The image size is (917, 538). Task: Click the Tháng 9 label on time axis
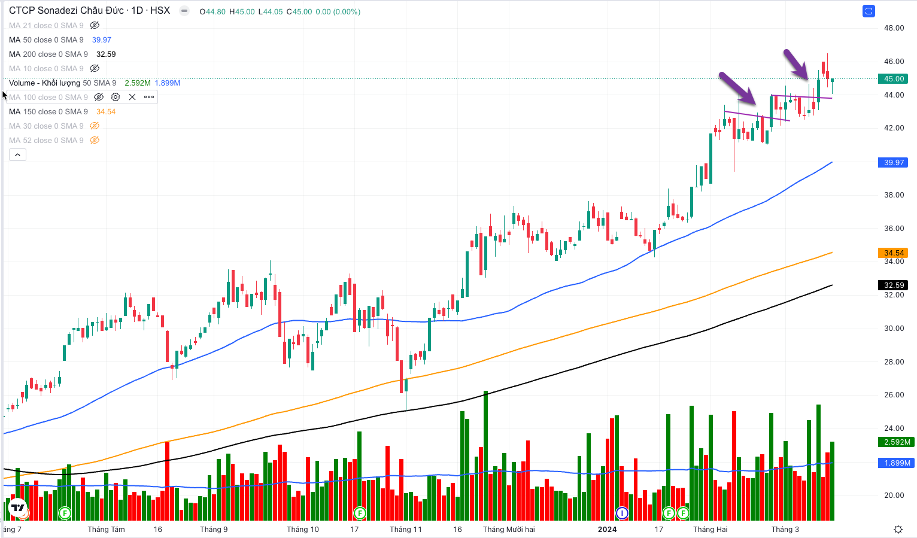click(x=214, y=529)
